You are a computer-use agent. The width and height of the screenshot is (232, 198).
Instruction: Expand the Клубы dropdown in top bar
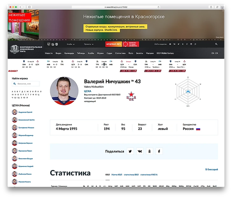point(71,44)
